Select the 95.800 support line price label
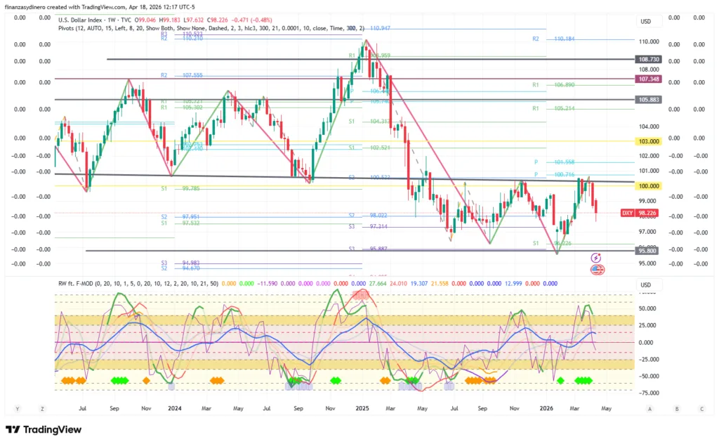 pyautogui.click(x=647, y=251)
